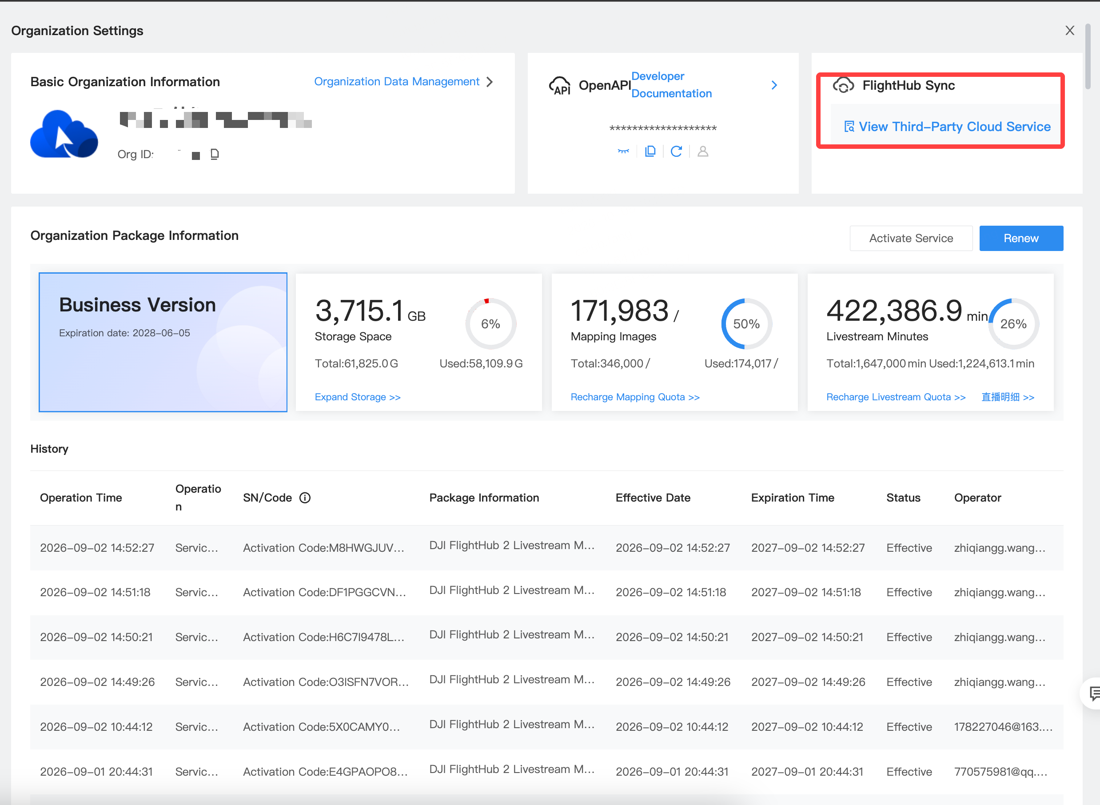Select the Business Version package card
This screenshot has width=1100, height=805.
[163, 342]
